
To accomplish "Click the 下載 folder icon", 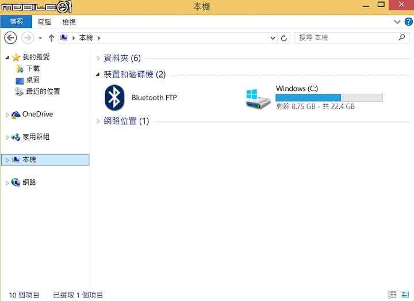I will tap(20, 68).
